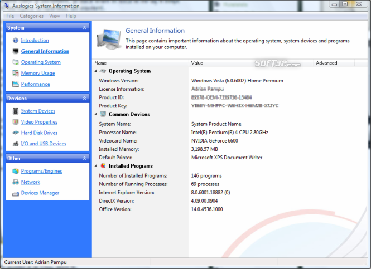Collapse the Operating System tree group
Screen dimensions: 371x269
tap(96, 71)
